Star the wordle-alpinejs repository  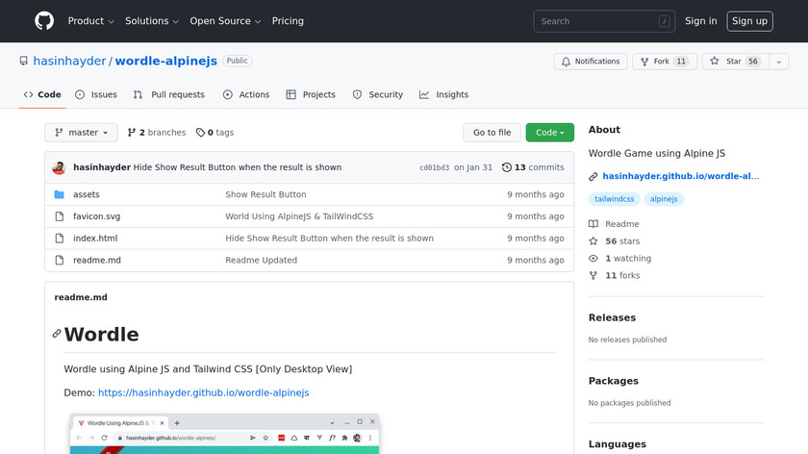(734, 62)
